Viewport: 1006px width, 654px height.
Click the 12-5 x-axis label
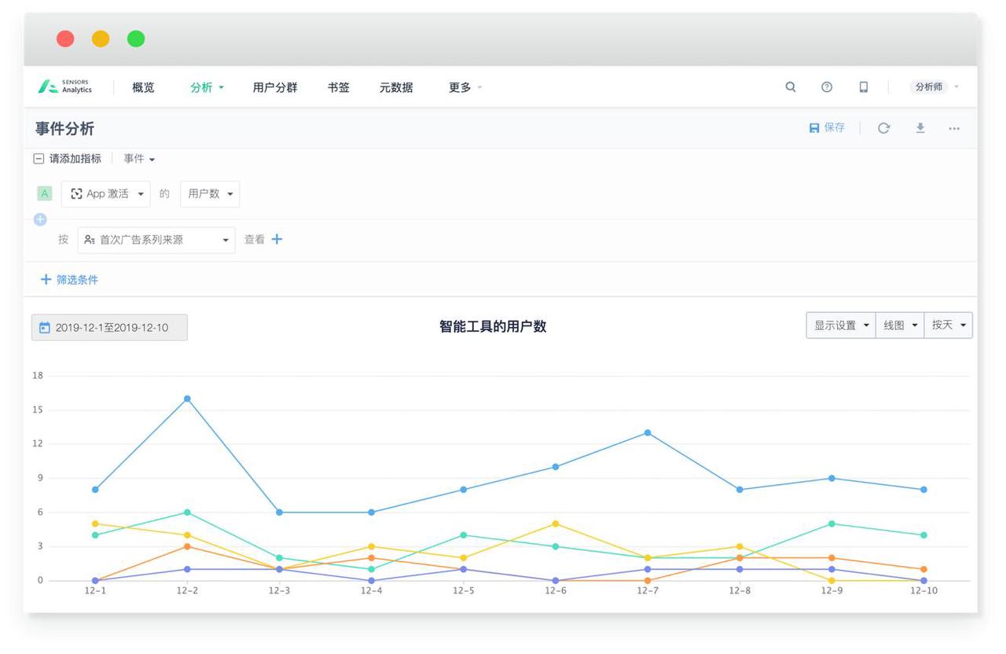tap(464, 591)
